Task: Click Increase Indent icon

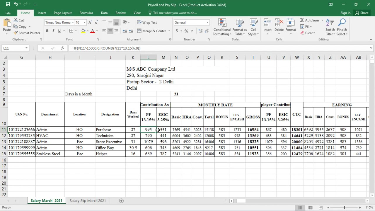Action: coord(131,31)
